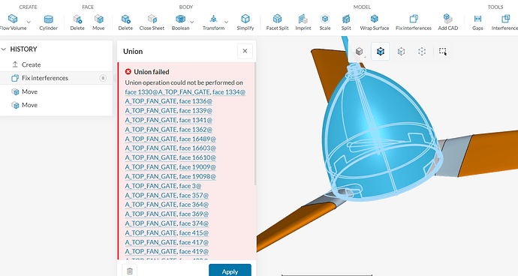The width and height of the screenshot is (518, 276).
Task: Select the Close Sheet tool
Action: pos(152,22)
